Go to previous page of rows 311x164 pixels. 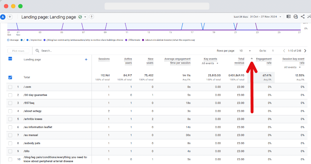tap(284, 51)
